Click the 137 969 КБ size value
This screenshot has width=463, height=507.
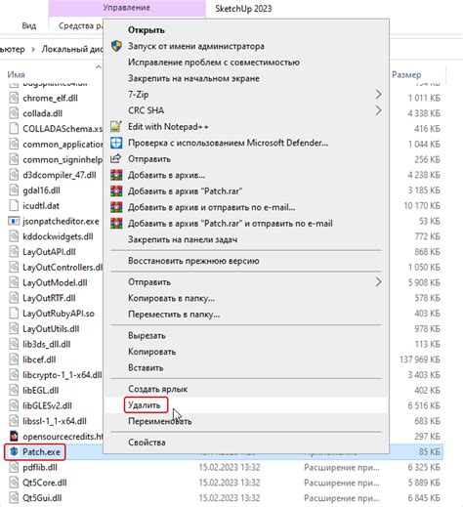tap(420, 359)
